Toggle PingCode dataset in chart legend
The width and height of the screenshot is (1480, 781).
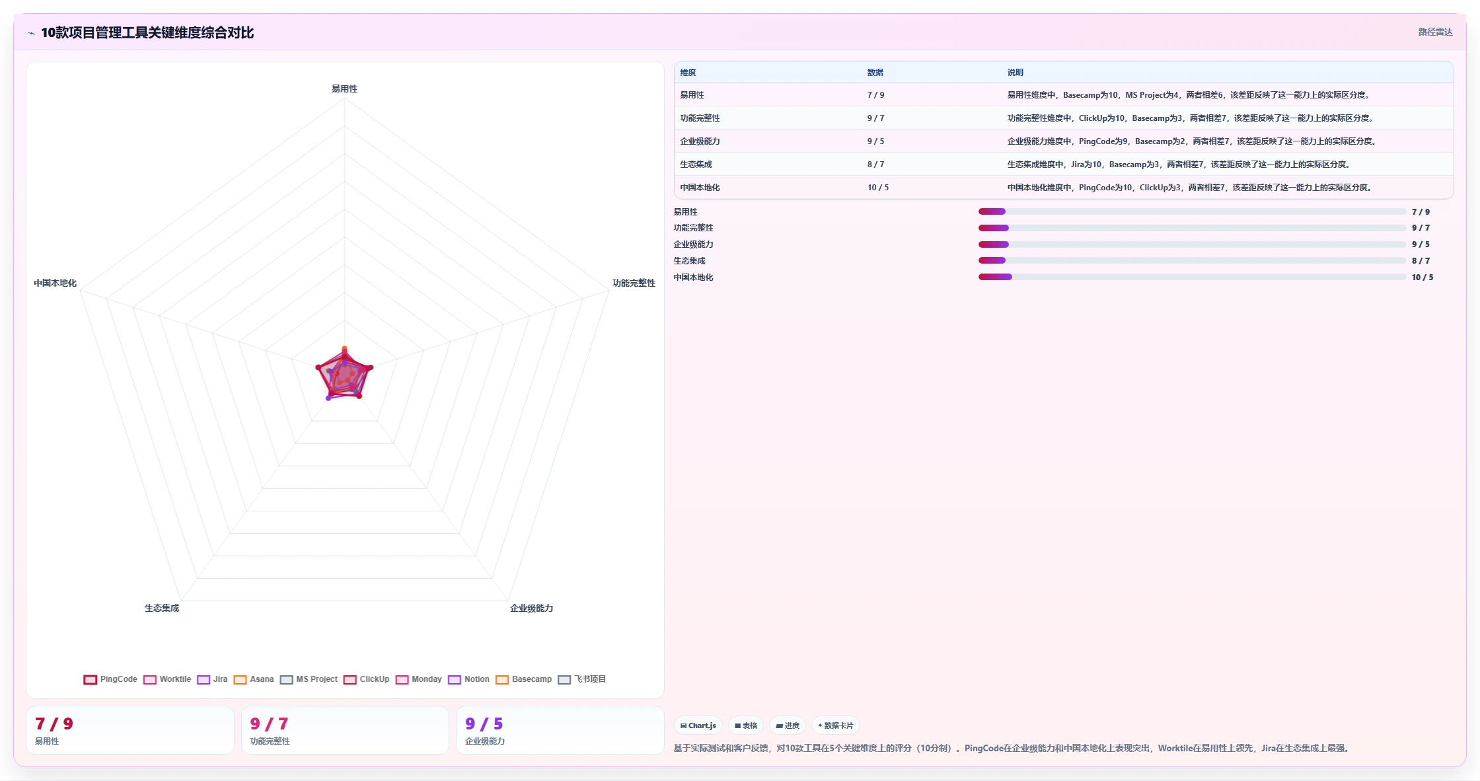(110, 679)
